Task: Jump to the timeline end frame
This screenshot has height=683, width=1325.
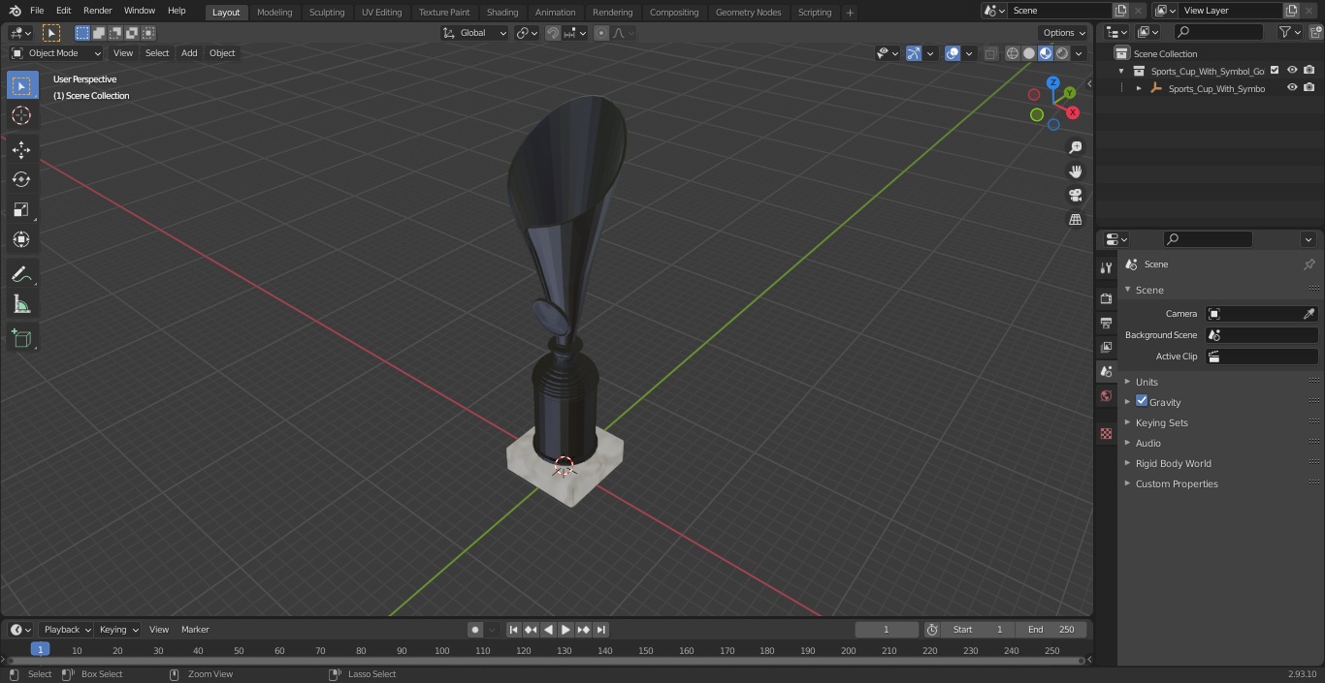Action: [600, 630]
